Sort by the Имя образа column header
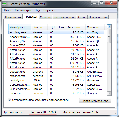The width and height of the screenshot is (119, 117). pos(20,27)
